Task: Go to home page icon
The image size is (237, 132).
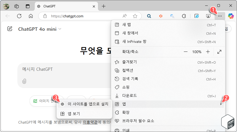Action: point(31,16)
